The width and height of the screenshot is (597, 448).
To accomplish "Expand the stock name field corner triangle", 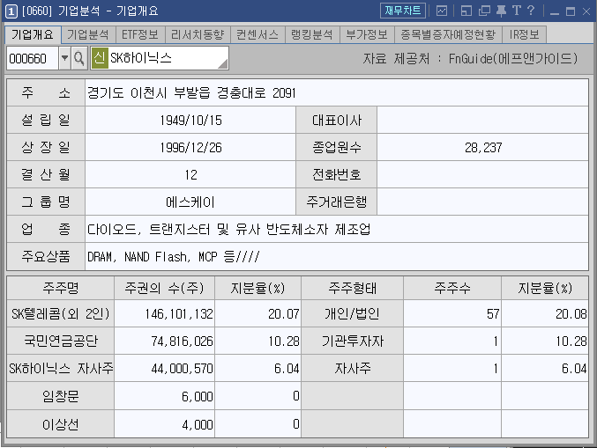I will [223, 64].
